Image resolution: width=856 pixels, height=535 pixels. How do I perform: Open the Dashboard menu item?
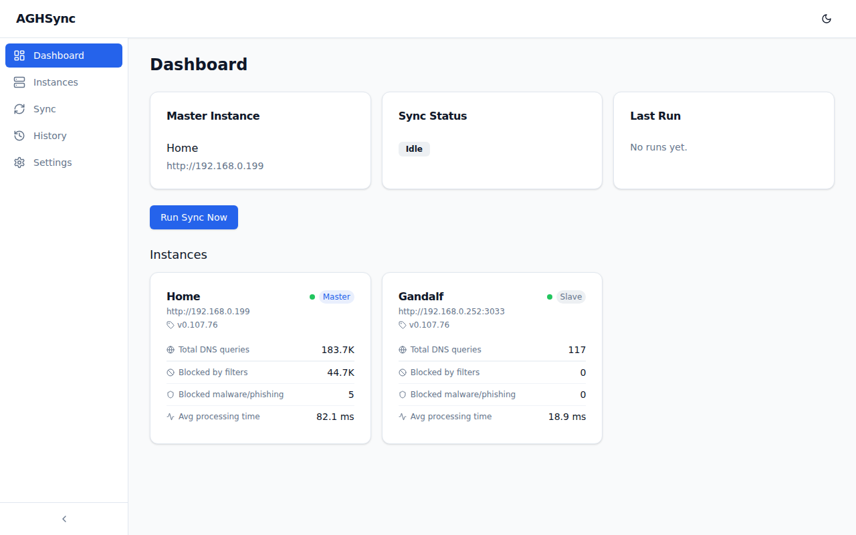64,56
